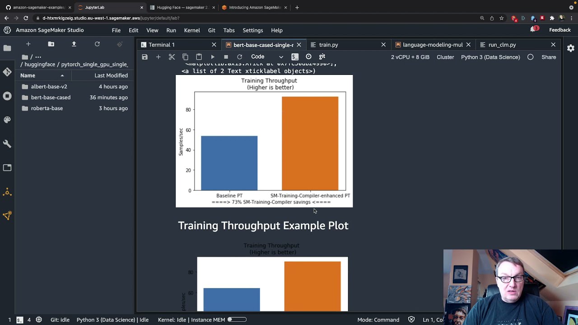
Task: Restart the kernel
Action: (240, 57)
